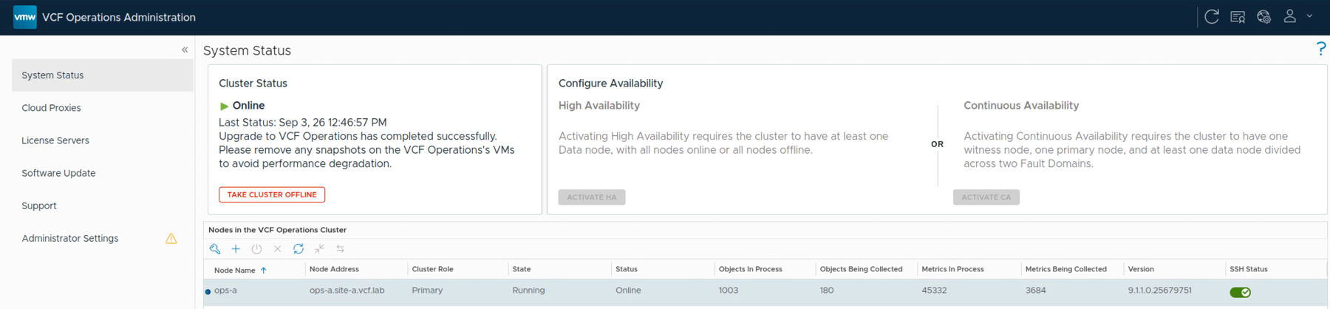Click the warning triangle next to Administrator Settings
The height and width of the screenshot is (309, 1330).
(x=171, y=238)
